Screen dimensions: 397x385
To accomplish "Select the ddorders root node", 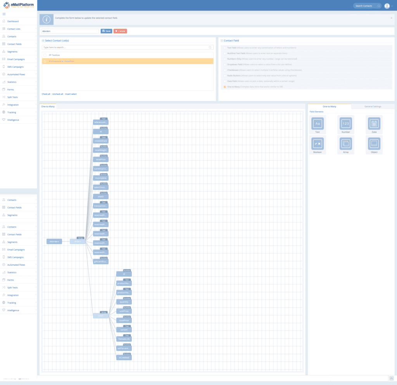I will 54,241.
